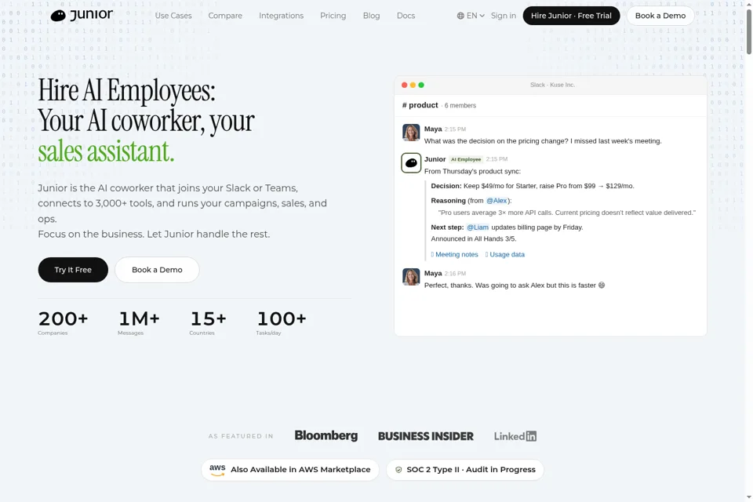The image size is (753, 502).
Task: Open the Docs link
Action: [406, 16]
